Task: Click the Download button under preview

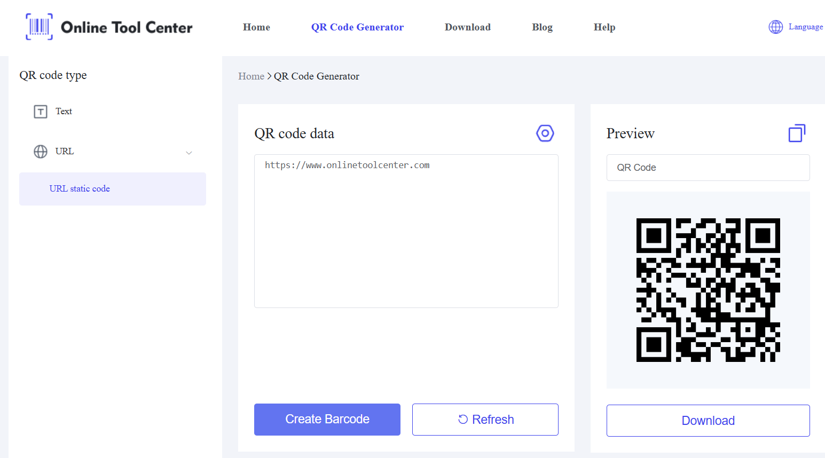Action: (x=708, y=421)
